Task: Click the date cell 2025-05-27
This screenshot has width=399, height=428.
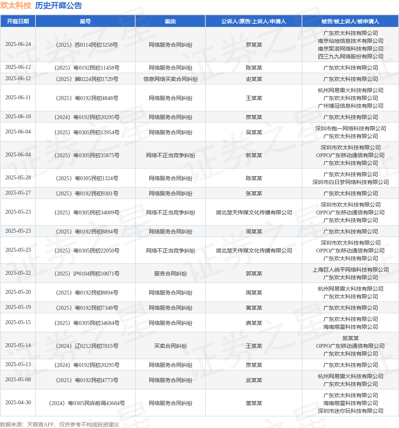Action: coord(18,193)
